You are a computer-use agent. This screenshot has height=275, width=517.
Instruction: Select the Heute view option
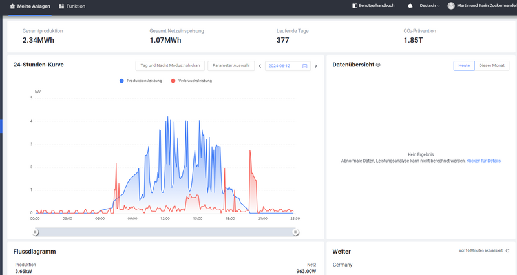463,66
